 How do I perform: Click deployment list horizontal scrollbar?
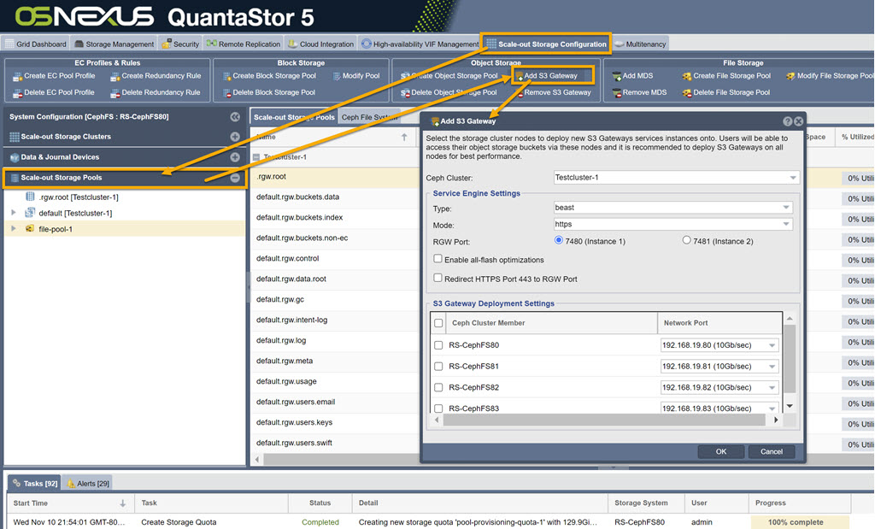tap(604, 420)
